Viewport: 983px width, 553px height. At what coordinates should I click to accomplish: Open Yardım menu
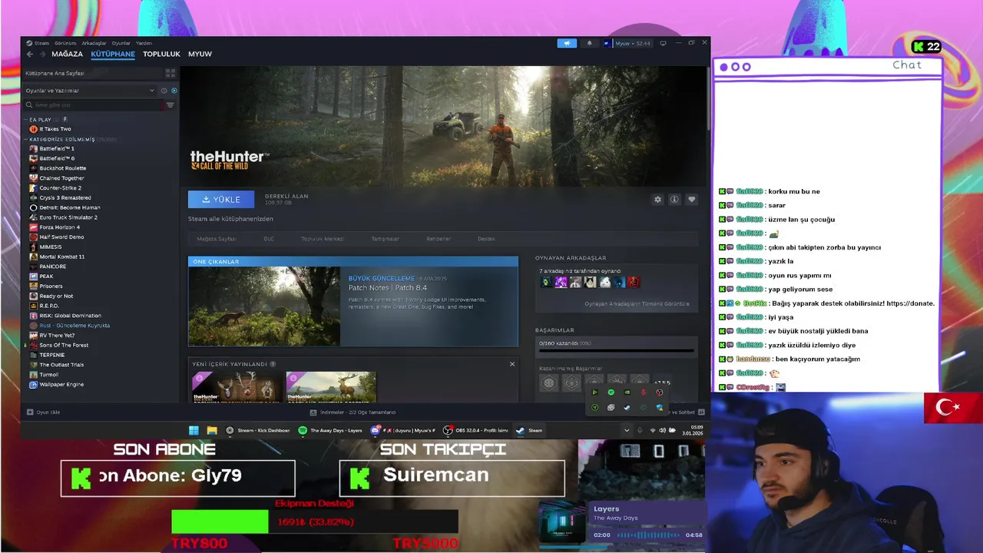tap(144, 43)
